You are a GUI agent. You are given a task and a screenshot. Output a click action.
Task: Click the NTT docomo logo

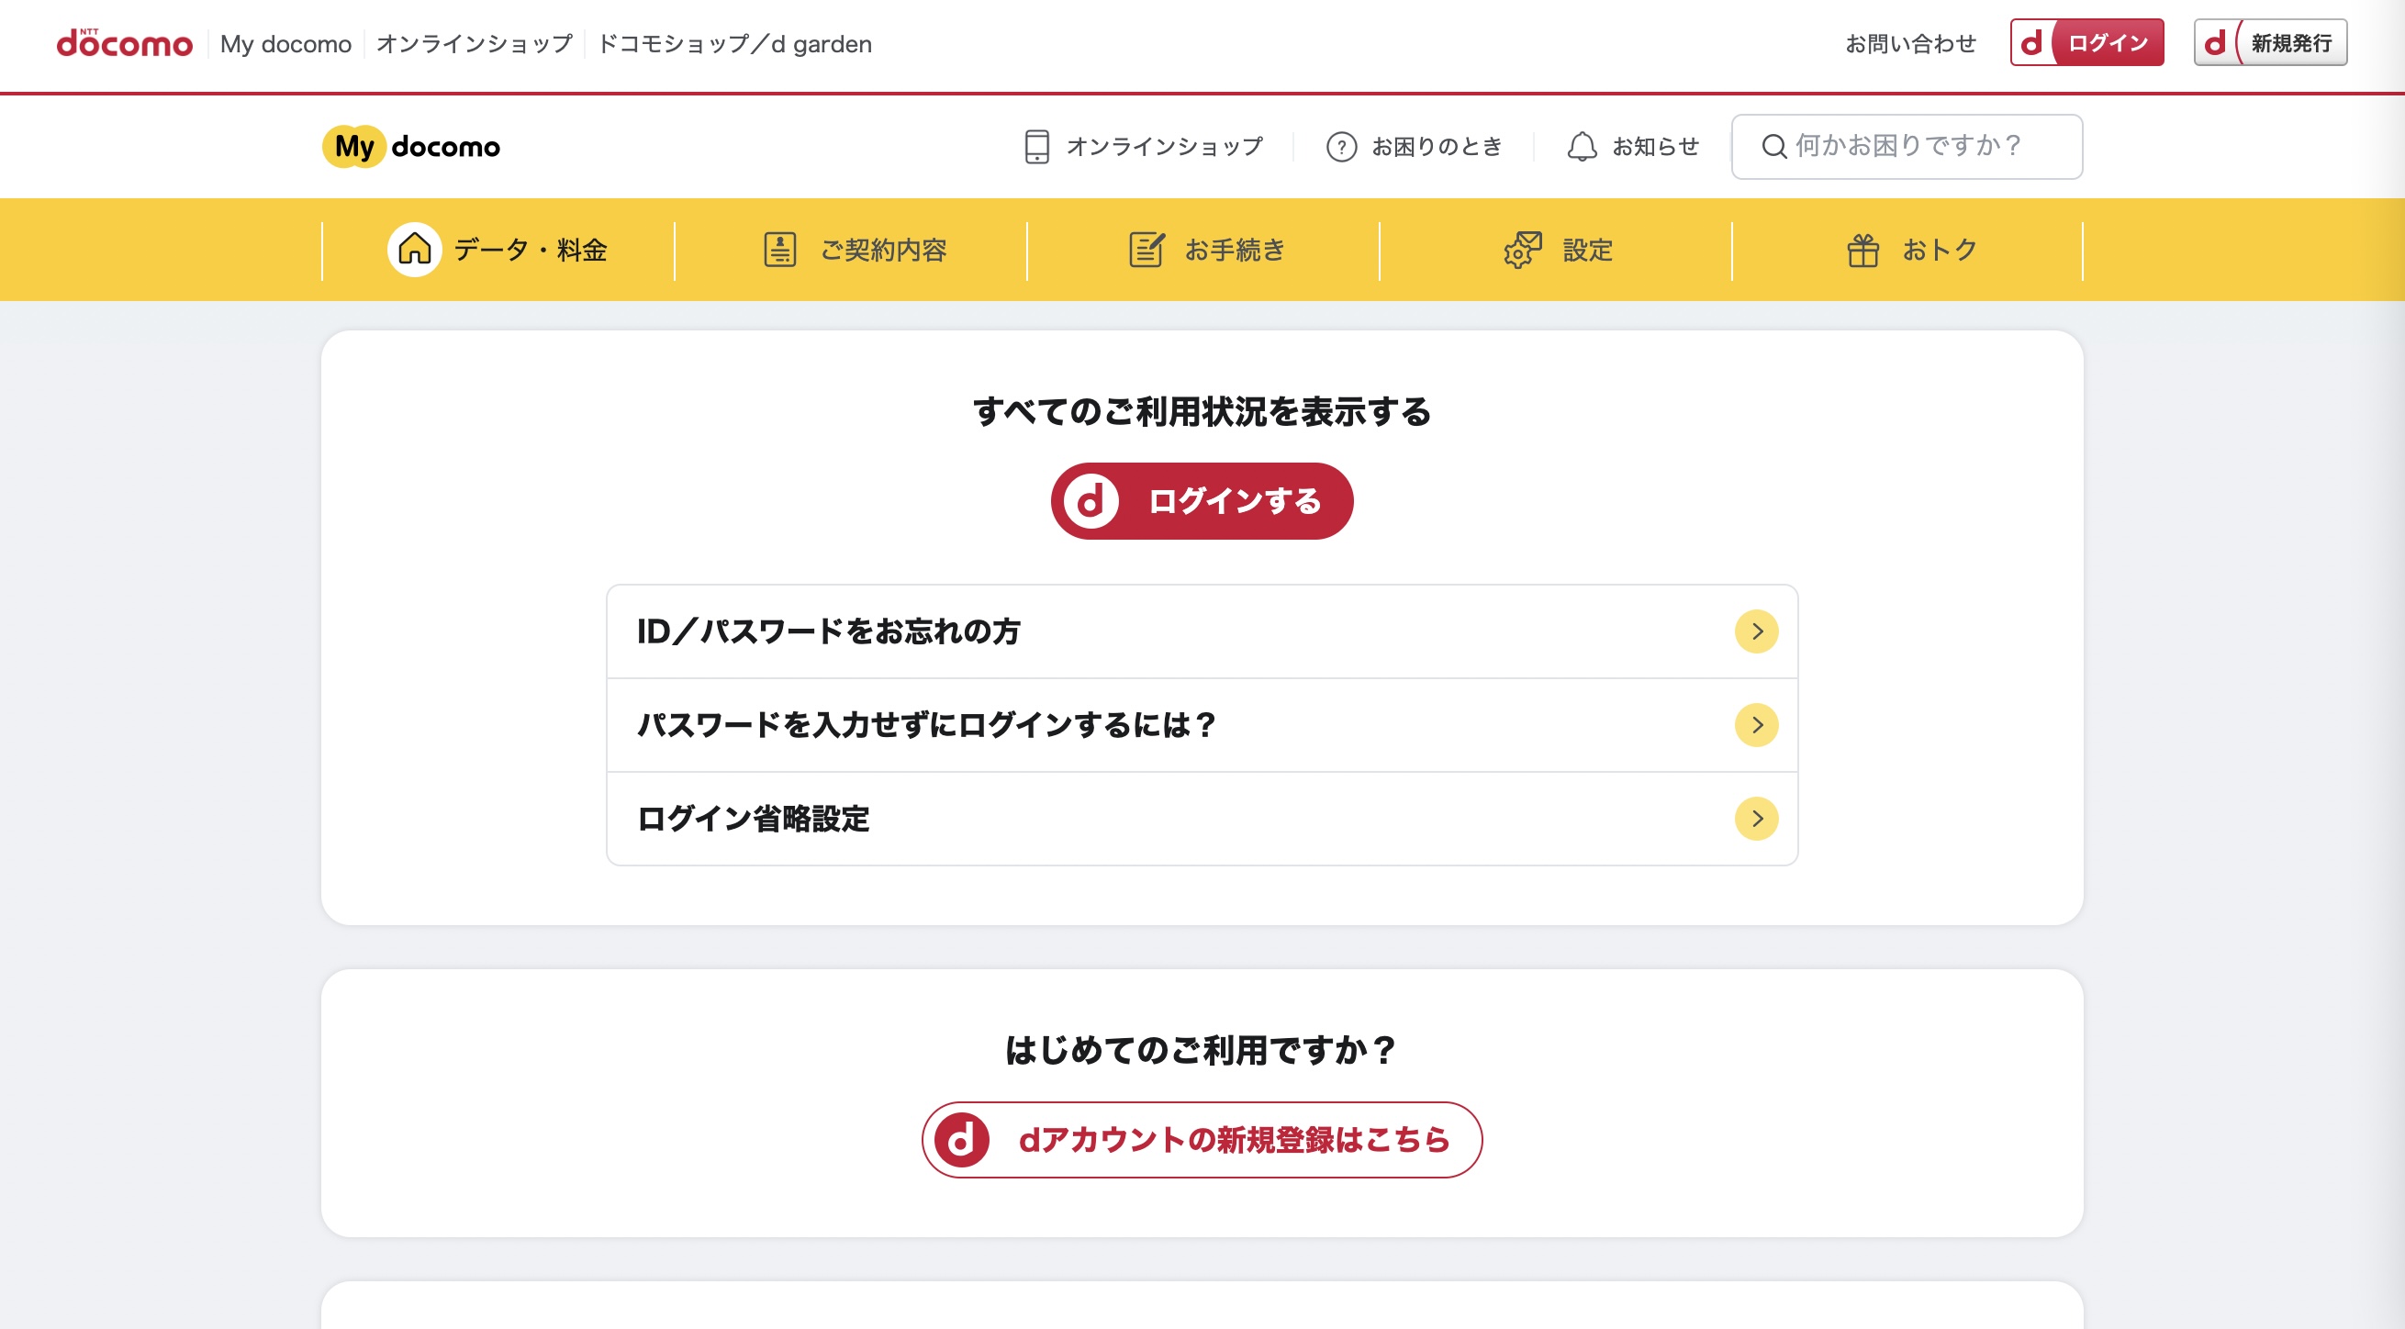124,43
